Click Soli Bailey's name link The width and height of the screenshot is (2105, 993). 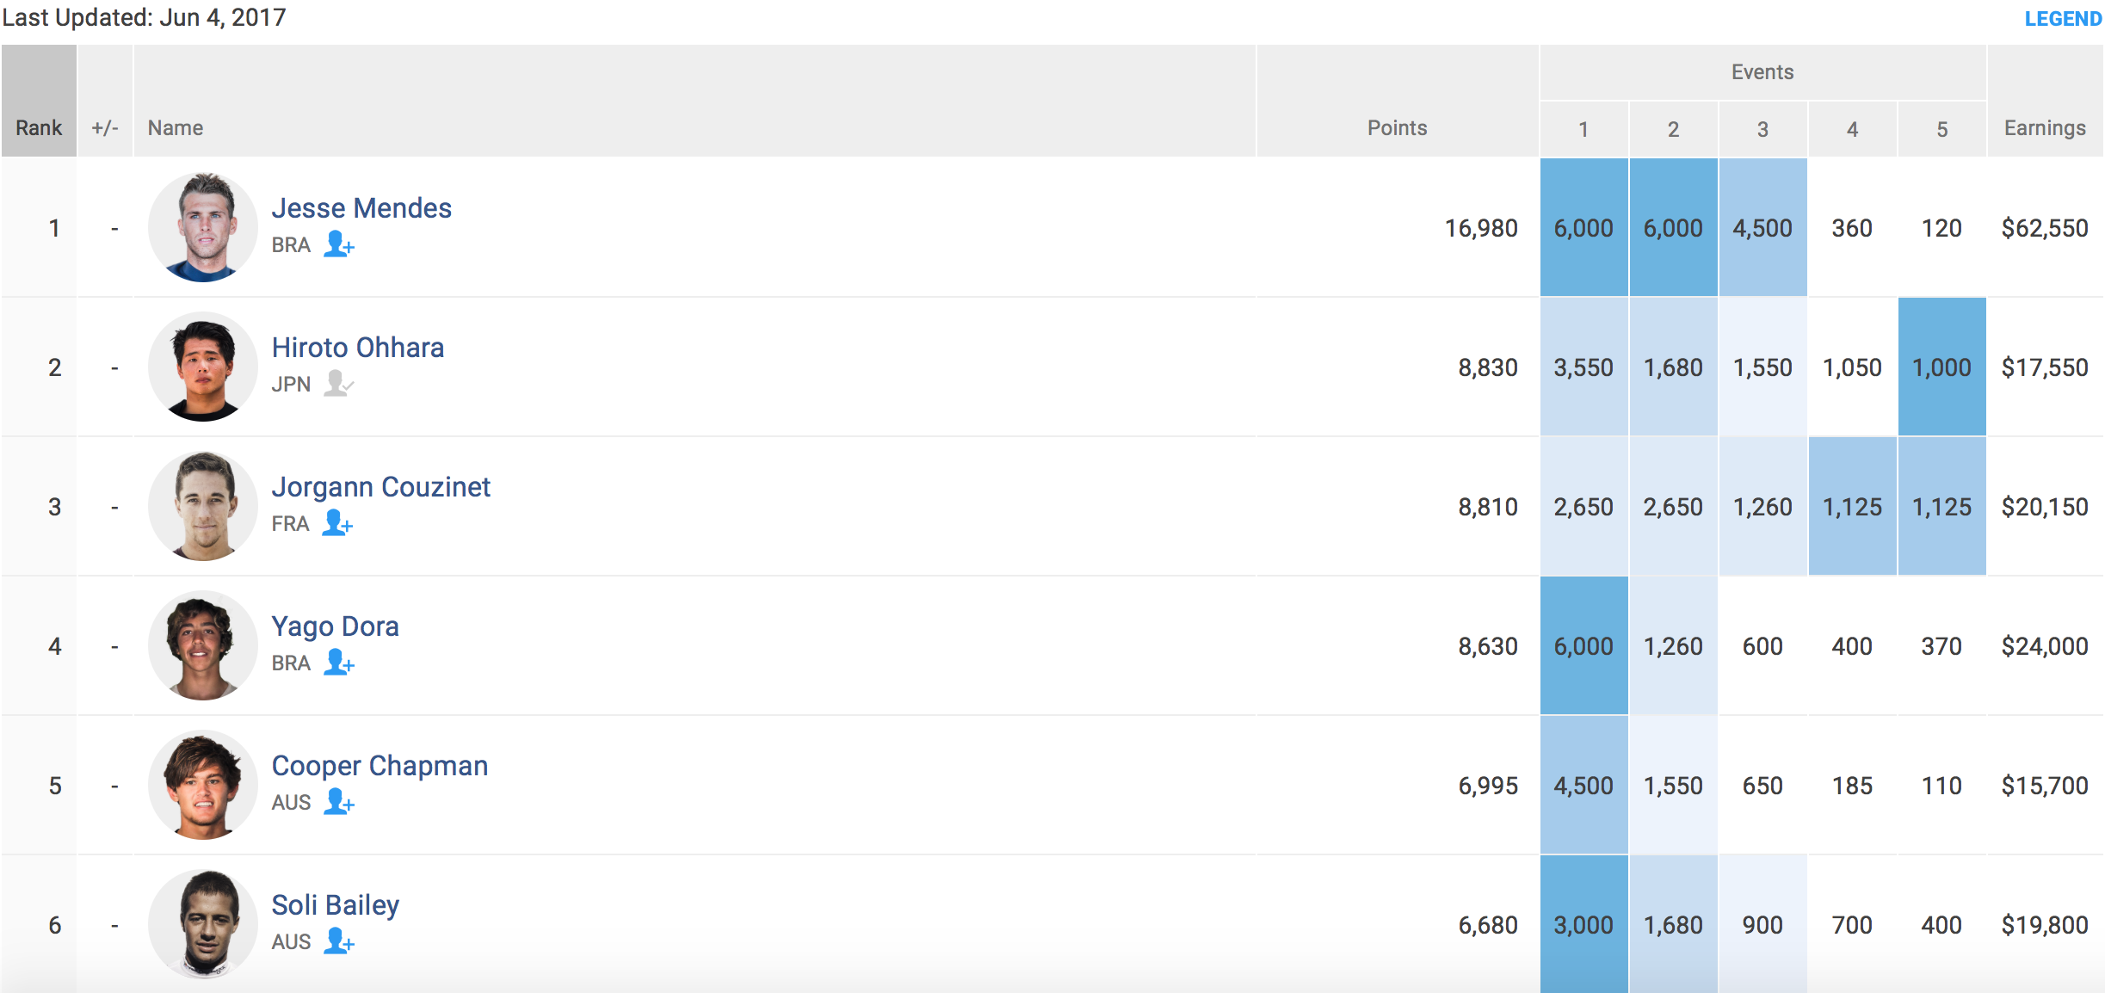[336, 905]
